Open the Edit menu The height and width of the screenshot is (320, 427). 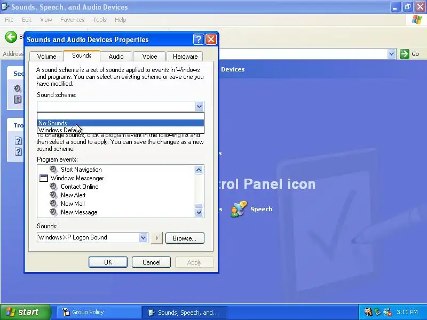click(26, 20)
